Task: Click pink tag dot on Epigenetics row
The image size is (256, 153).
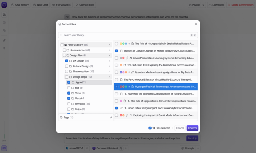Action: (x=121, y=101)
